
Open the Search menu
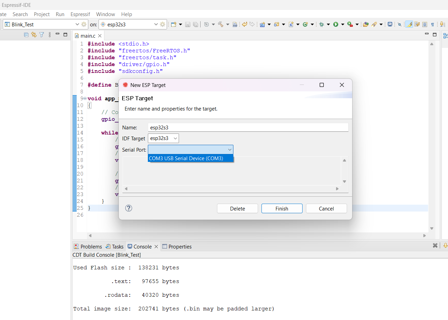tap(20, 14)
